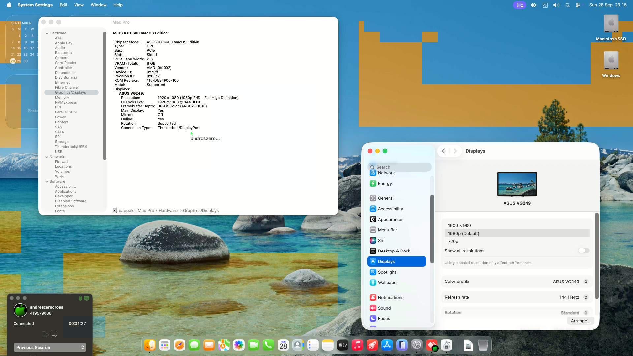
Task: Open Photos app from the Dock
Action: point(239,345)
